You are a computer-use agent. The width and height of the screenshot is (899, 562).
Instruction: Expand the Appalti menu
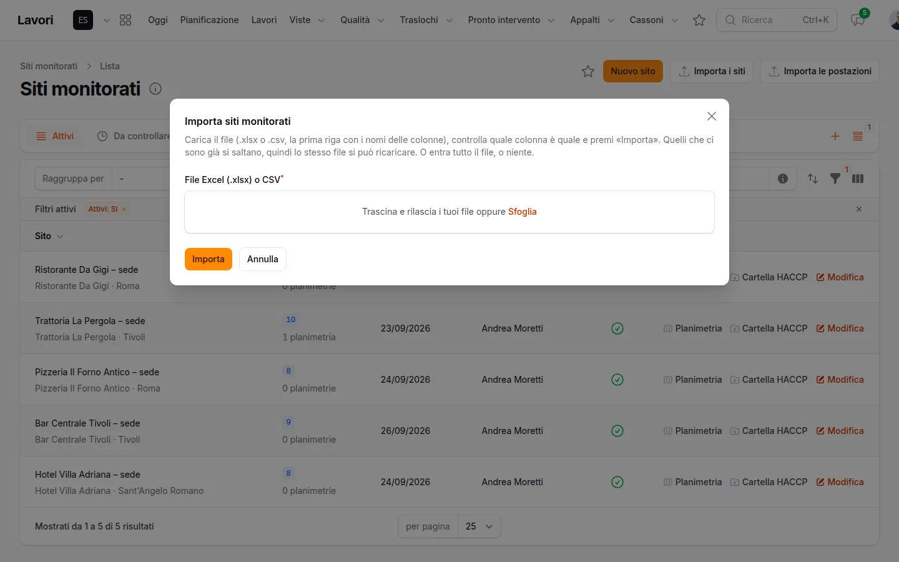592,20
